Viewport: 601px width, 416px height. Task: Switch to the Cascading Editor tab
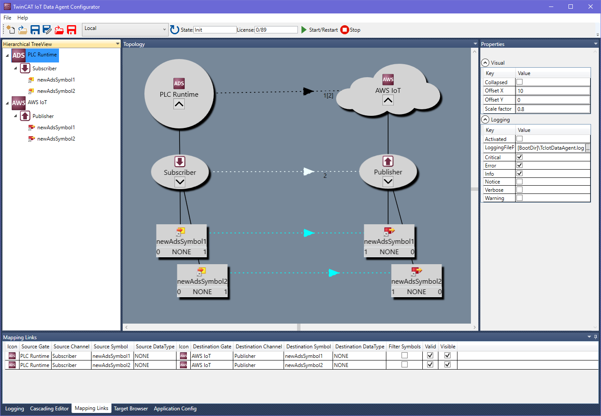[x=49, y=409]
